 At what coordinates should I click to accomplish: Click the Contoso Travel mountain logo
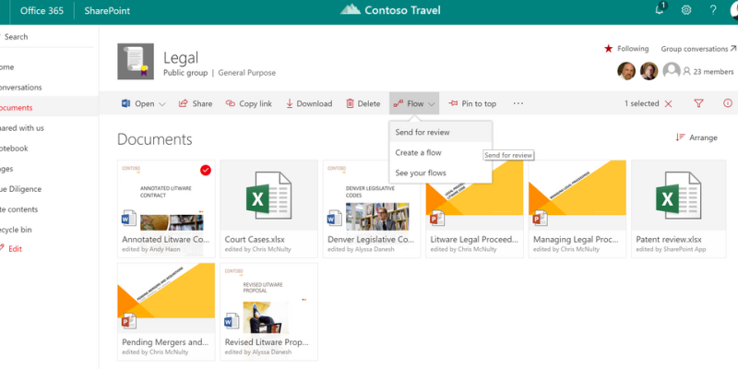point(351,10)
